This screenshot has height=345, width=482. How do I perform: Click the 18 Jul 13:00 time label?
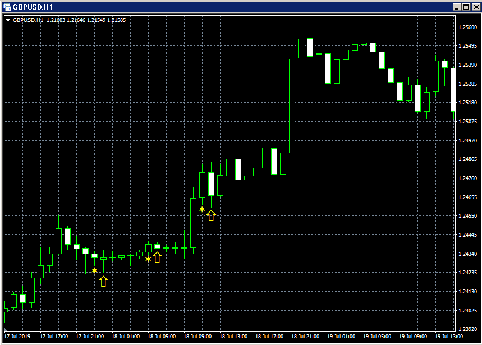(x=233, y=337)
